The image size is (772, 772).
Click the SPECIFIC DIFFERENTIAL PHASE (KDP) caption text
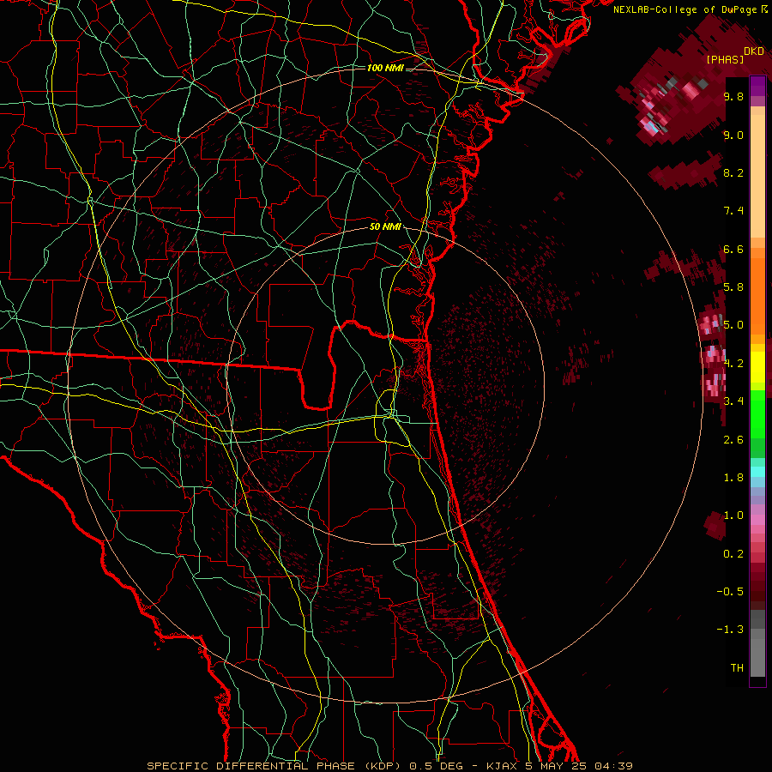273,766
